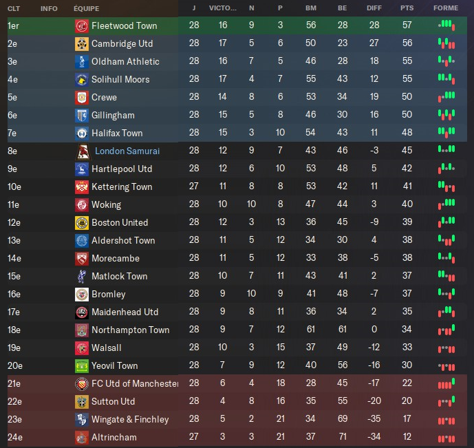Sort table by PTS column header
The width and height of the screenshot is (474, 448).
[407, 8]
